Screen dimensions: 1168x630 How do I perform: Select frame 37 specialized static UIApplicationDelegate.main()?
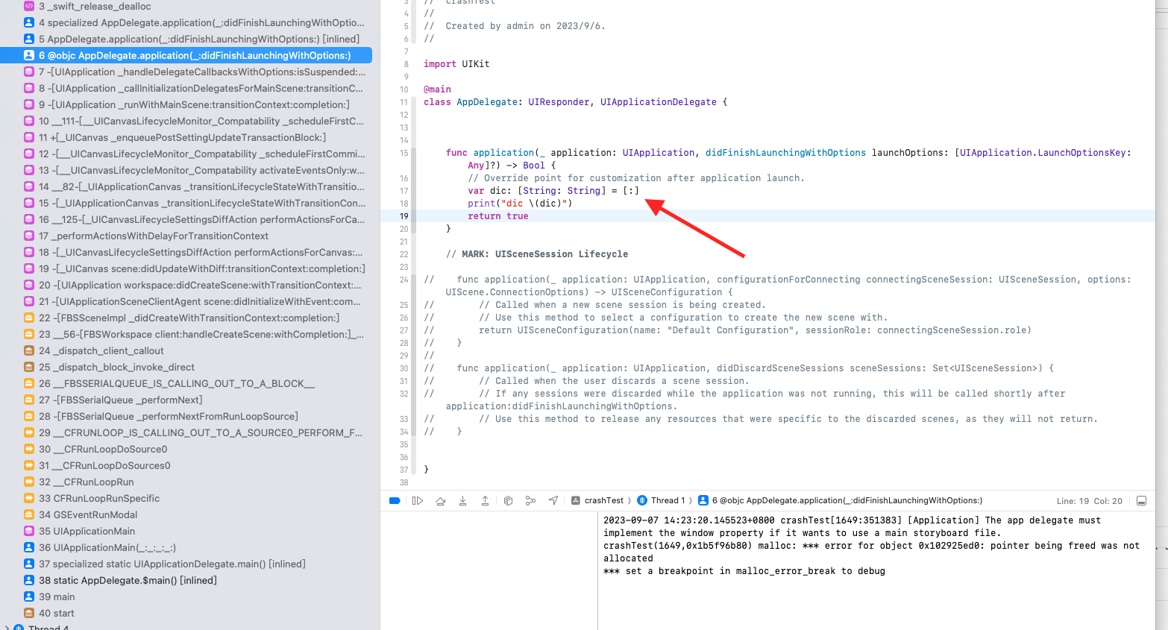186,564
